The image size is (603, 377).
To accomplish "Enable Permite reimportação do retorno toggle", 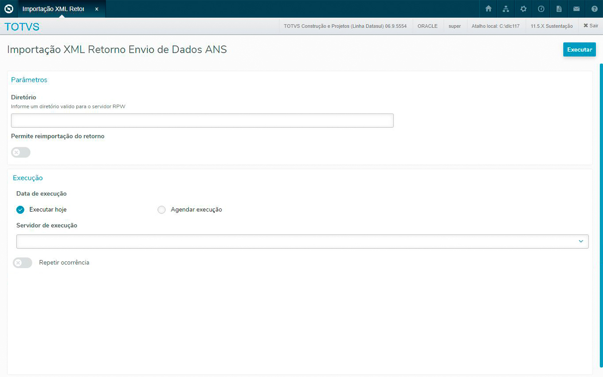I will click(21, 153).
